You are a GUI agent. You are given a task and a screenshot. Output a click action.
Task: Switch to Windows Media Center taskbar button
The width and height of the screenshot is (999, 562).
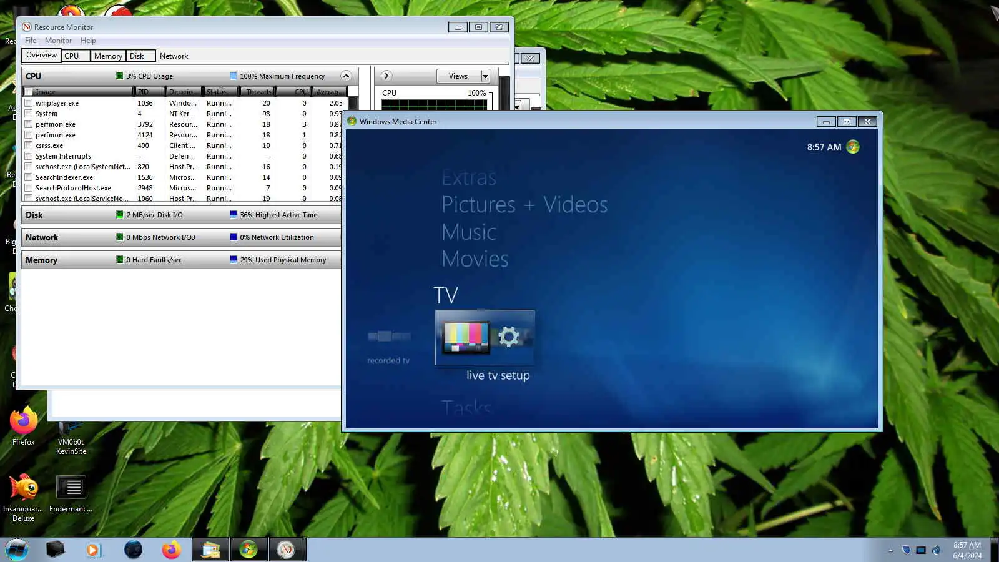pos(249,550)
